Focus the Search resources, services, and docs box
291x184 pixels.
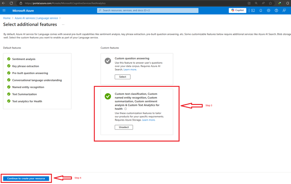[148, 10]
